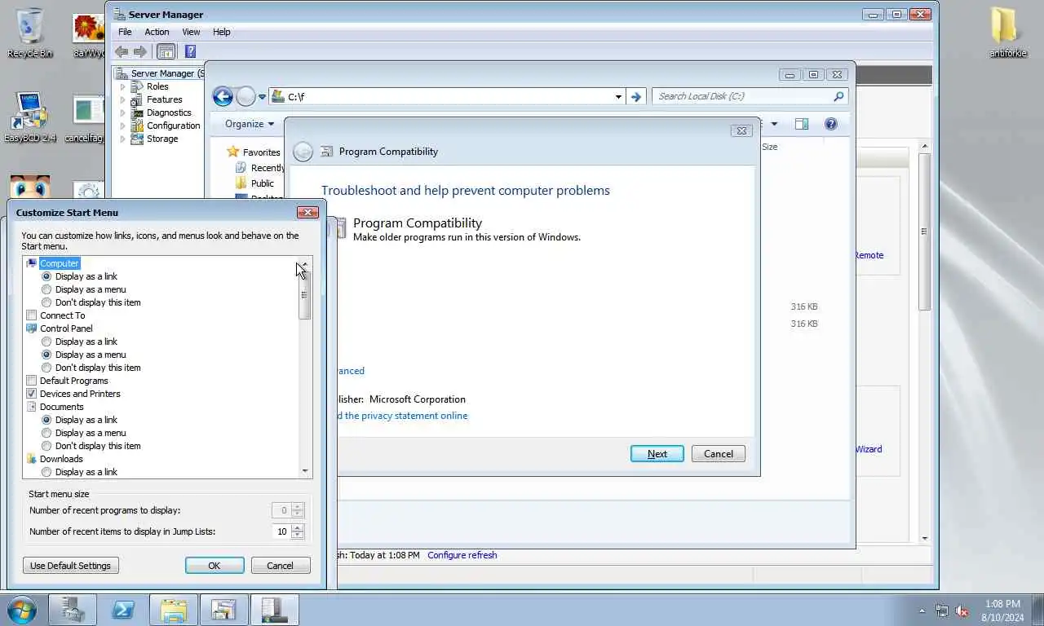Click the Configure refresh link

(462, 555)
